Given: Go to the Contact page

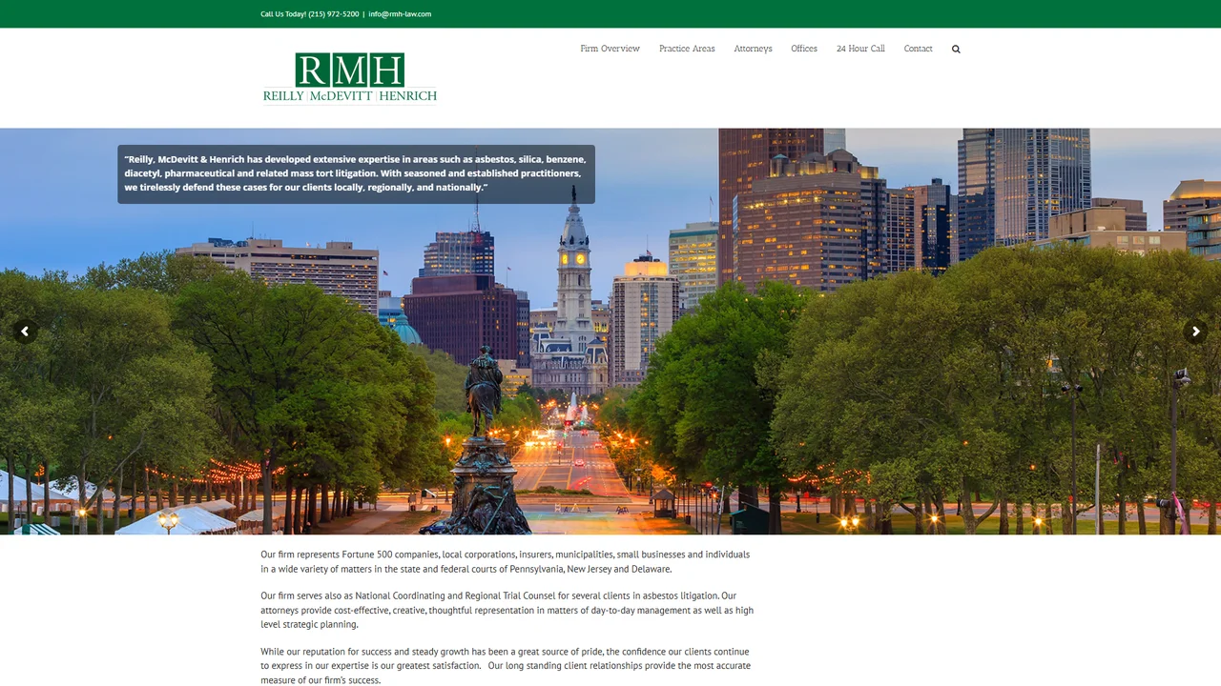Looking at the screenshot, I should click(x=918, y=49).
